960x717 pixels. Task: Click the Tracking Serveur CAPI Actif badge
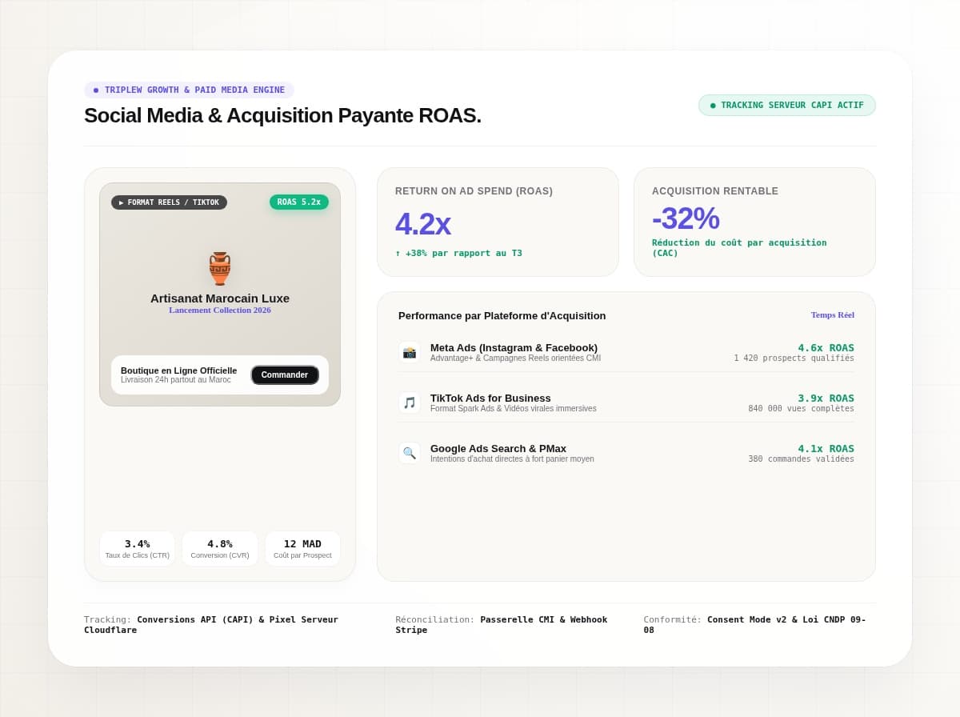pyautogui.click(x=787, y=105)
